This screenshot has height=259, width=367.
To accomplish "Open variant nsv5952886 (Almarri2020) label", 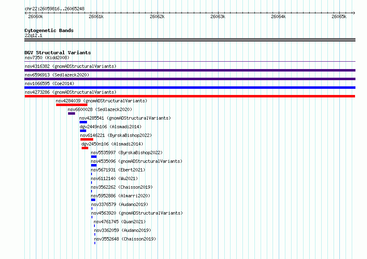I will point(120,196).
